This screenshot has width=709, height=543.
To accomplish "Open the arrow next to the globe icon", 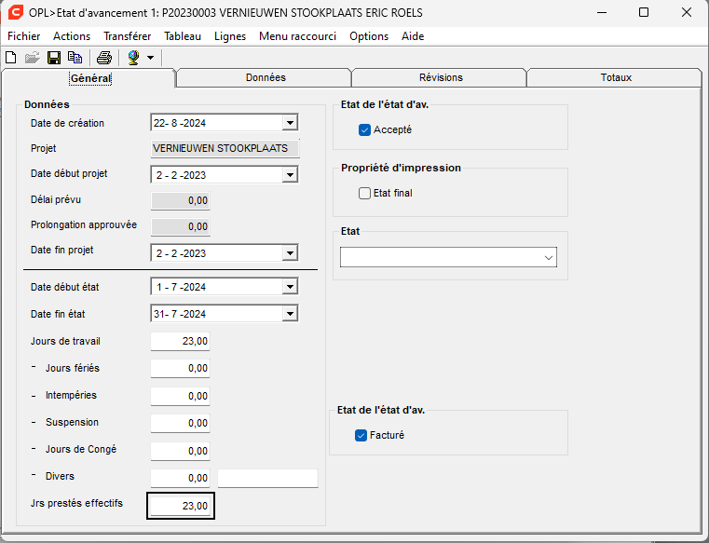I will pos(151,58).
